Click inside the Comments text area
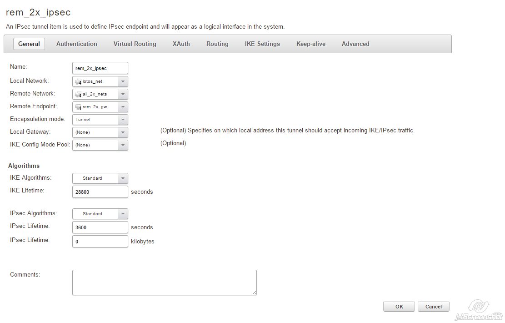 click(x=165, y=283)
